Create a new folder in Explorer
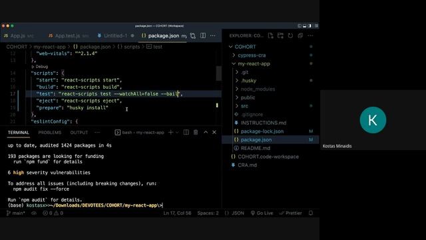 tap(280, 35)
